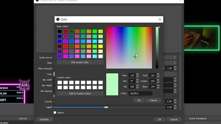221x124 pixels.
Task: Toggle the Stereo checkbox
Action: [x=55, y=113]
